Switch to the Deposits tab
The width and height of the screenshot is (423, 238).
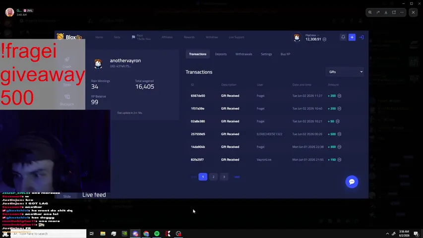pyautogui.click(x=221, y=54)
